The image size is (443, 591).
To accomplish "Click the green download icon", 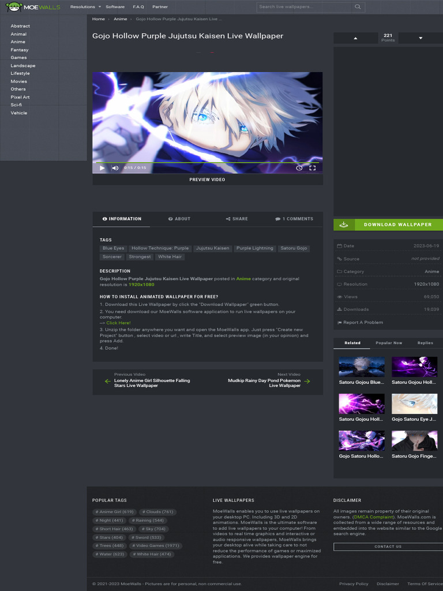I will (344, 225).
